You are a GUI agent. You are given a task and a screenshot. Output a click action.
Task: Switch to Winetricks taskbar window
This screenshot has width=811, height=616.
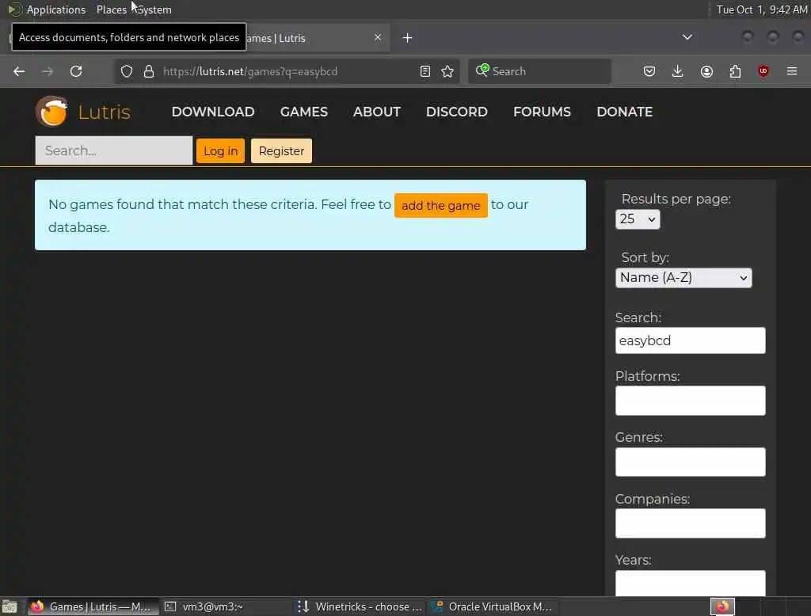tap(360, 606)
